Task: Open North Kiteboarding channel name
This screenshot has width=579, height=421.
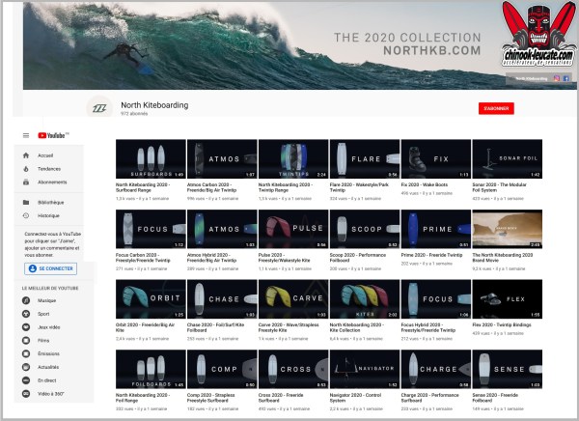Action: (x=154, y=105)
